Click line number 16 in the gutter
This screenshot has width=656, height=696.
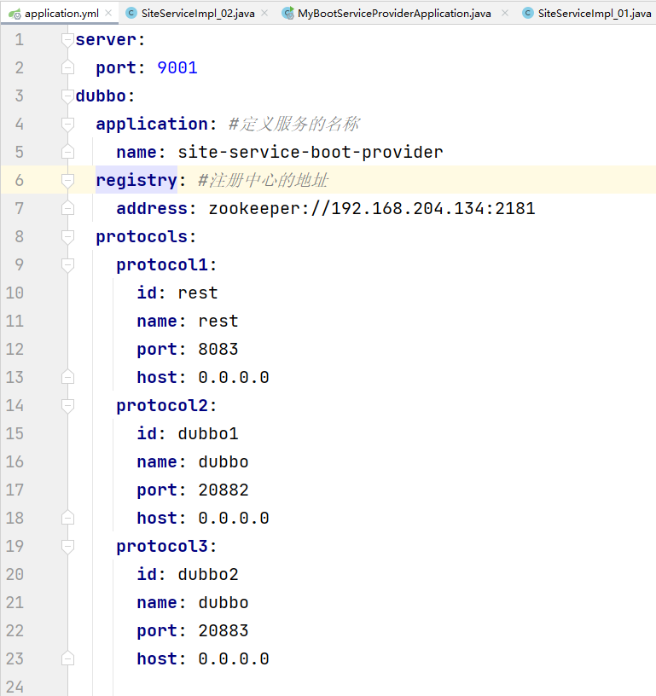coord(15,461)
